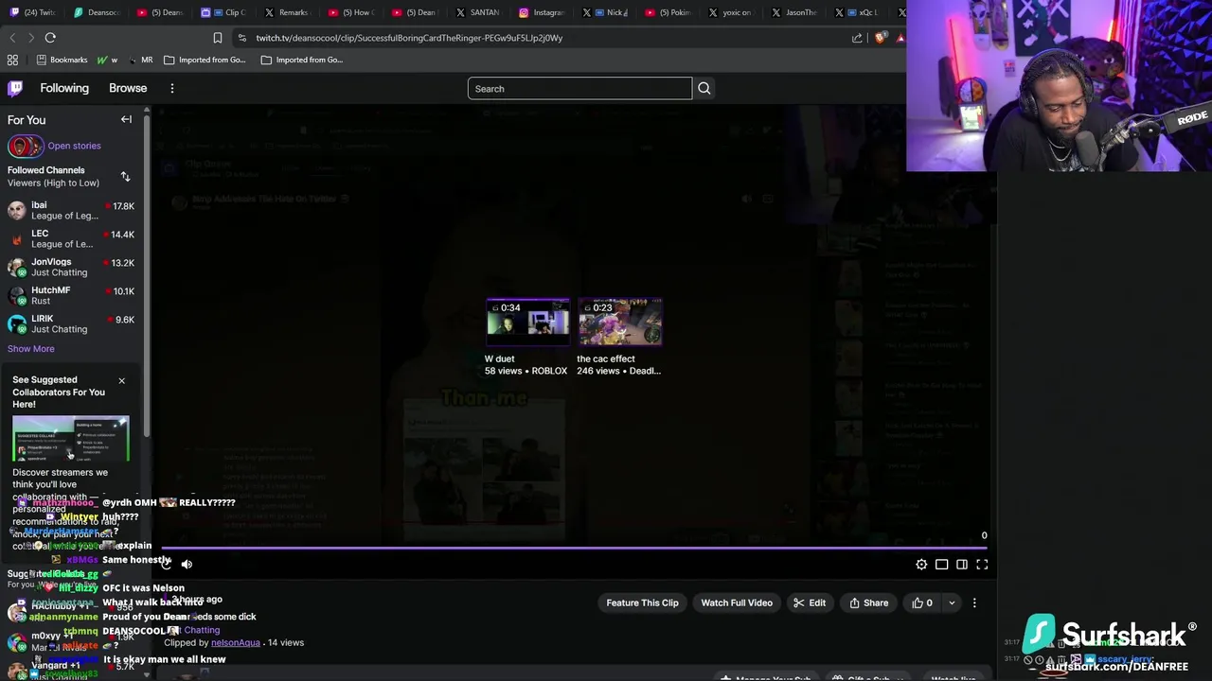
Task: Switch to the Deansoco browser tab
Action: coord(96,12)
